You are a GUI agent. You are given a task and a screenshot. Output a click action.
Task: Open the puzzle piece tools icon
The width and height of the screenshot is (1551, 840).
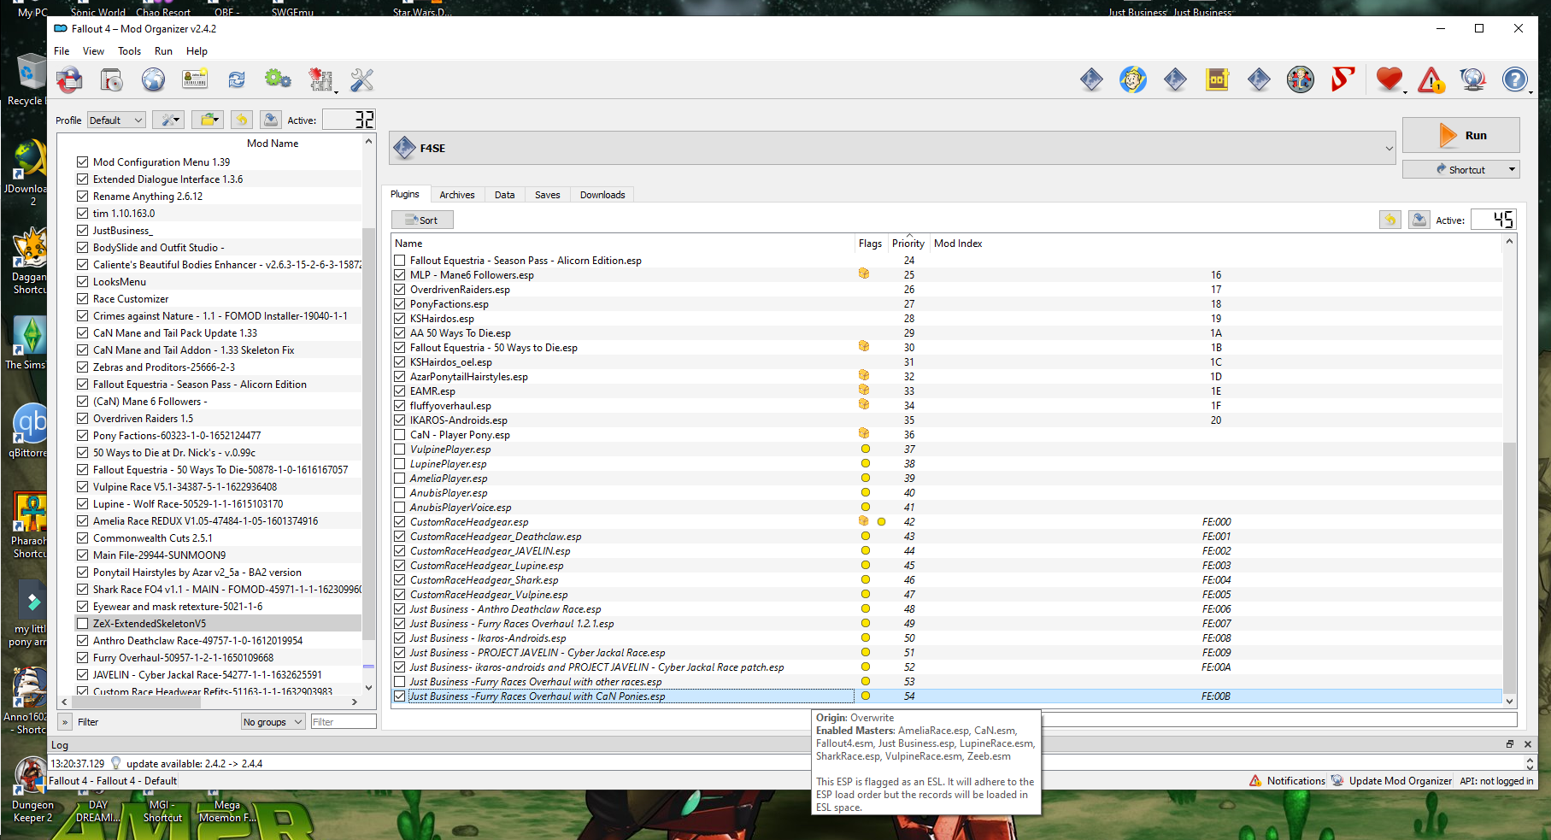(x=321, y=80)
